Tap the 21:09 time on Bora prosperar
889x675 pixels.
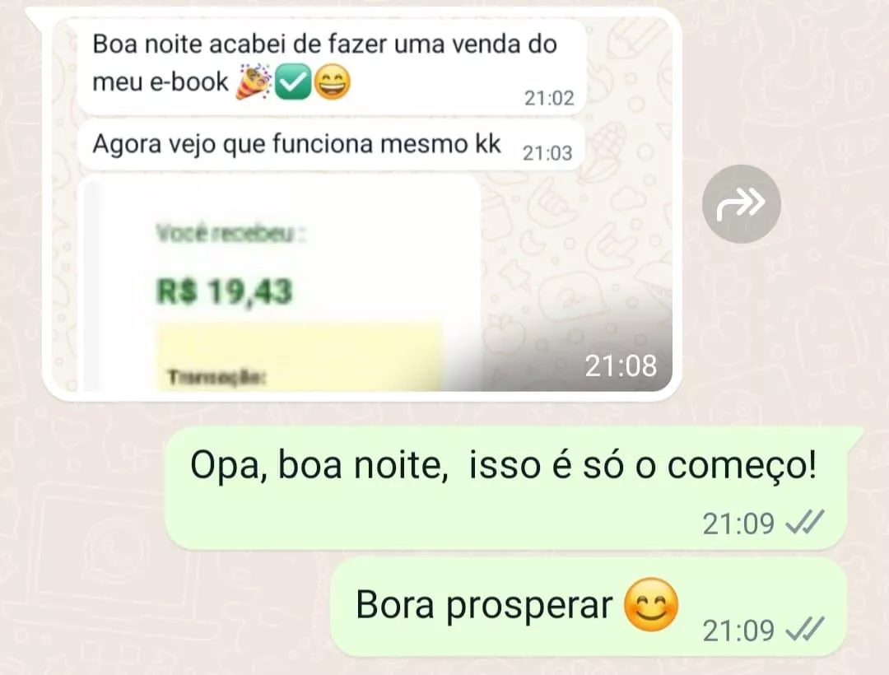point(738,631)
